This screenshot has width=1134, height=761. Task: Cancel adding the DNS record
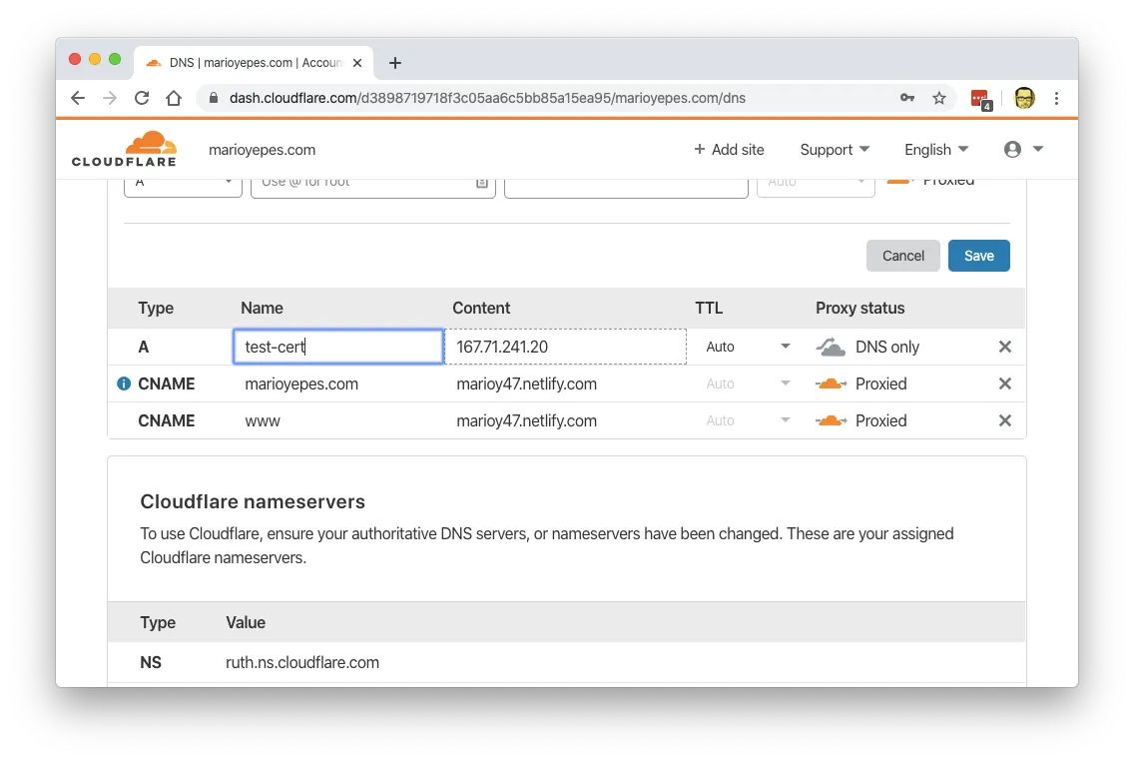click(902, 256)
